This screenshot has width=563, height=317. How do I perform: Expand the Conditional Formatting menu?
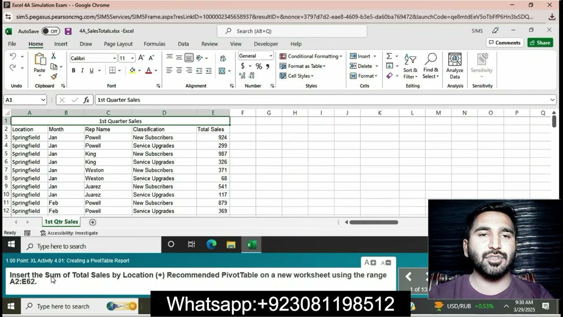pos(311,56)
